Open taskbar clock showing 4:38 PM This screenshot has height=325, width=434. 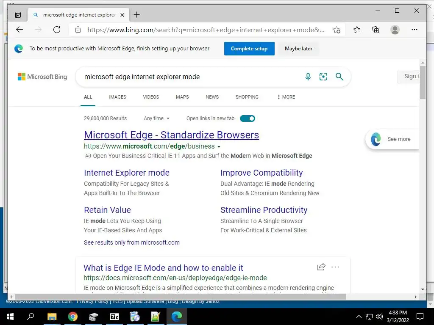tap(398, 317)
